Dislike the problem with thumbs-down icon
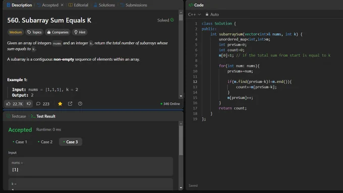343x193 pixels. [x=29, y=104]
